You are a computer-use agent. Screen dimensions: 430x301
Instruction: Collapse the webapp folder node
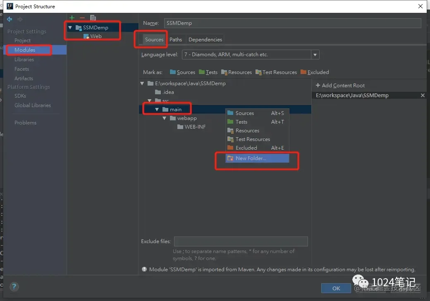pyautogui.click(x=164, y=118)
